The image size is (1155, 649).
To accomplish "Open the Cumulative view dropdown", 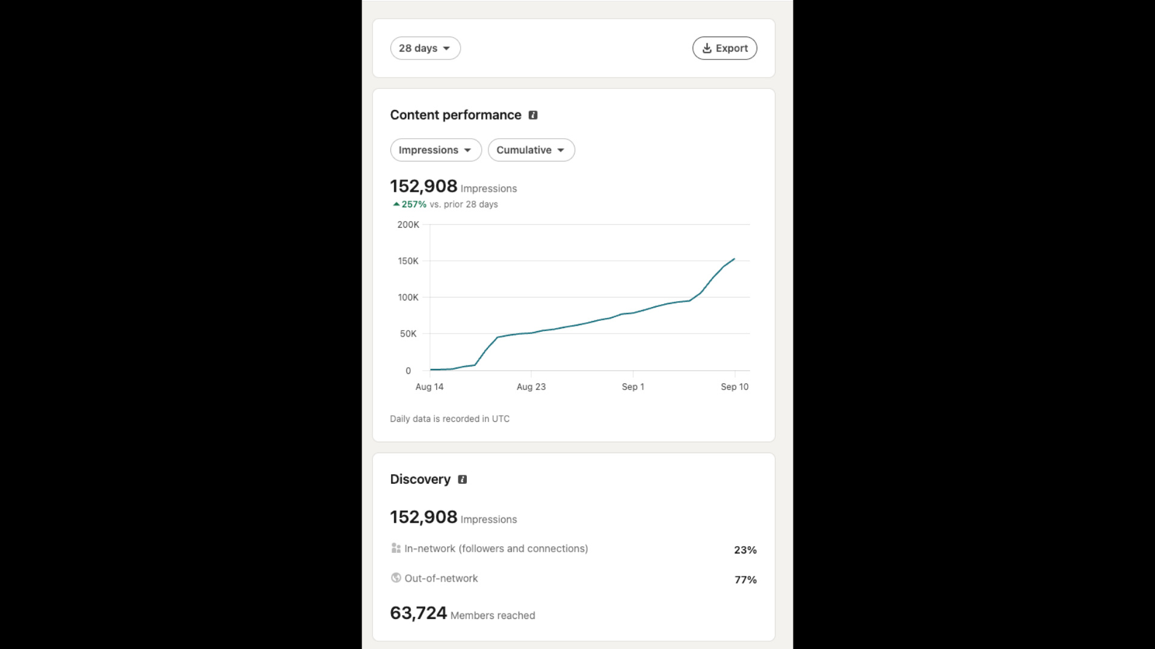I will 531,150.
